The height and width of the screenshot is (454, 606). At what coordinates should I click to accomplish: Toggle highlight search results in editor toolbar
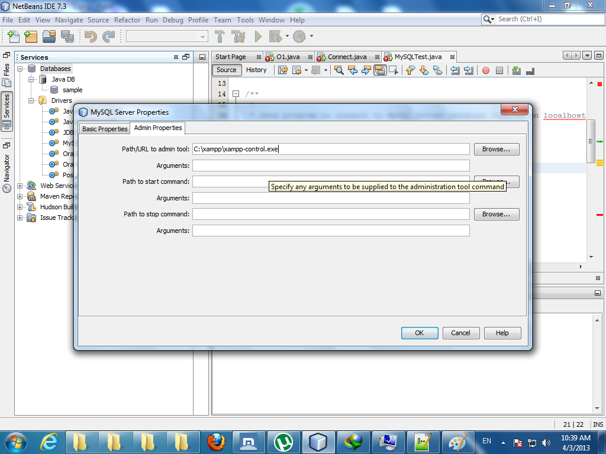(380, 70)
